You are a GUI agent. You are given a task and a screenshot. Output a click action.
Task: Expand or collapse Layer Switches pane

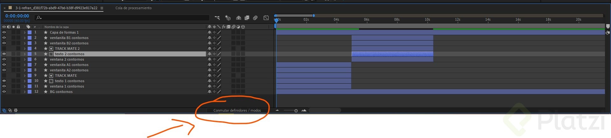coord(4,110)
